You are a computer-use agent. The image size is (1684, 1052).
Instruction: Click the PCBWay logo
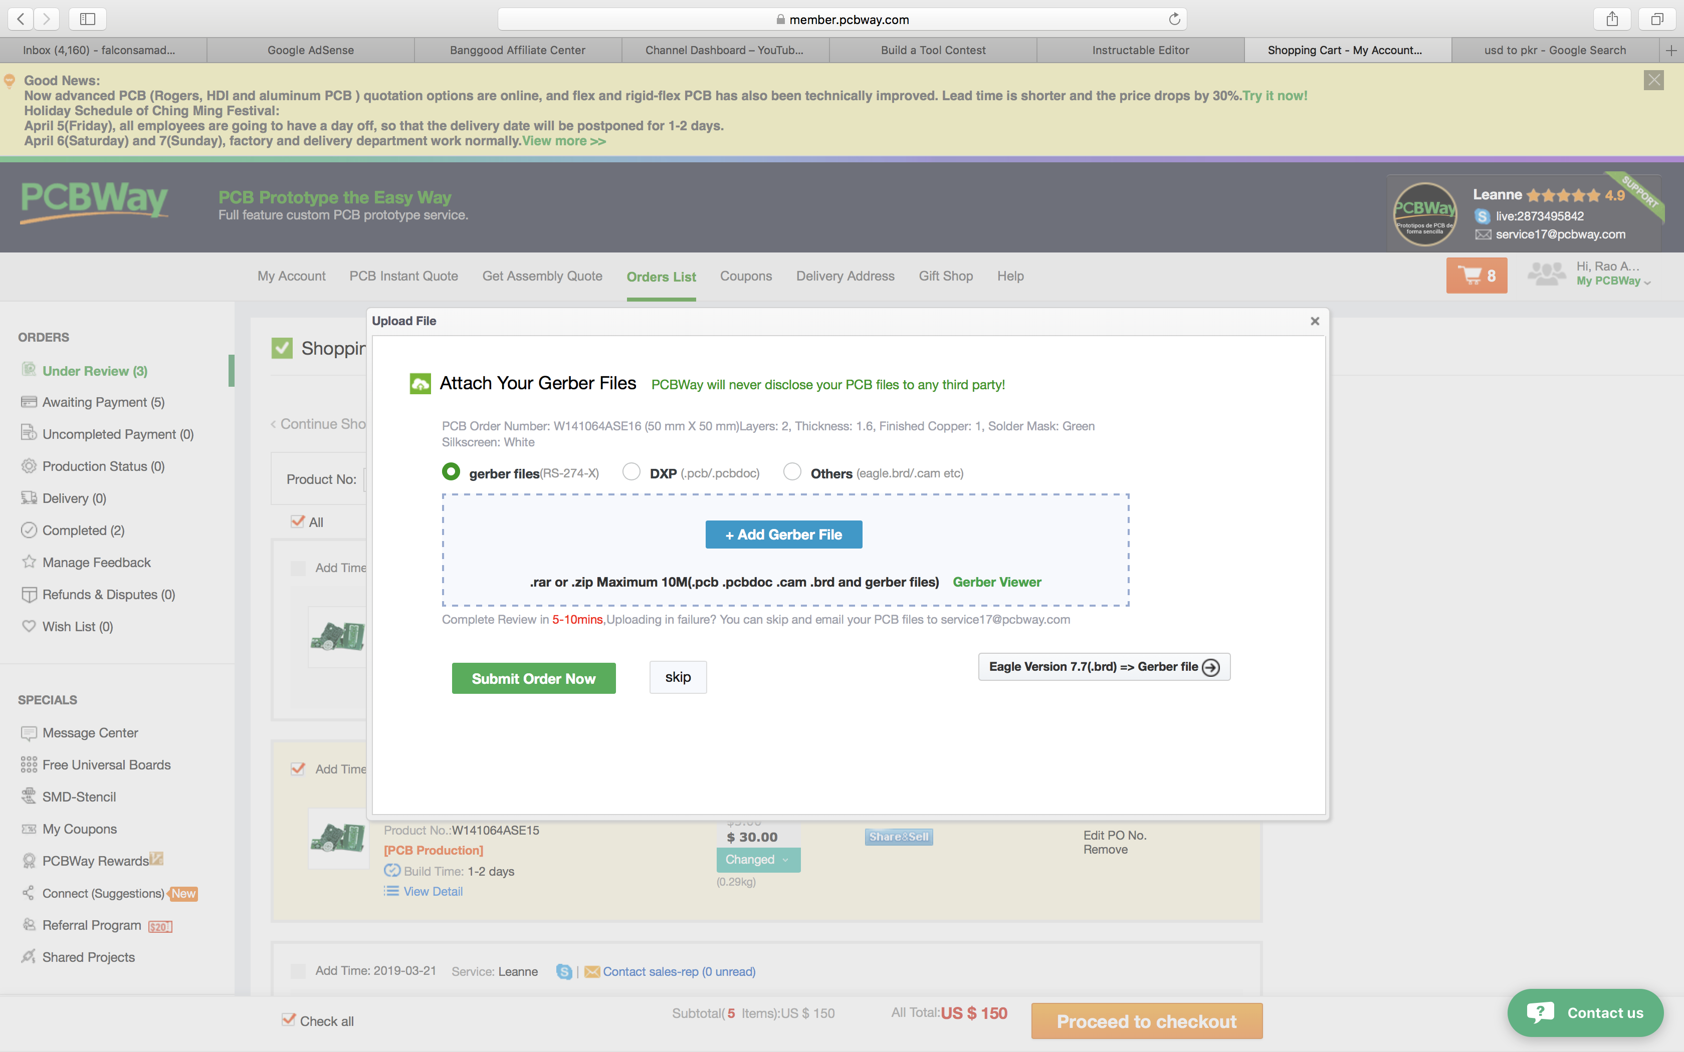click(95, 202)
